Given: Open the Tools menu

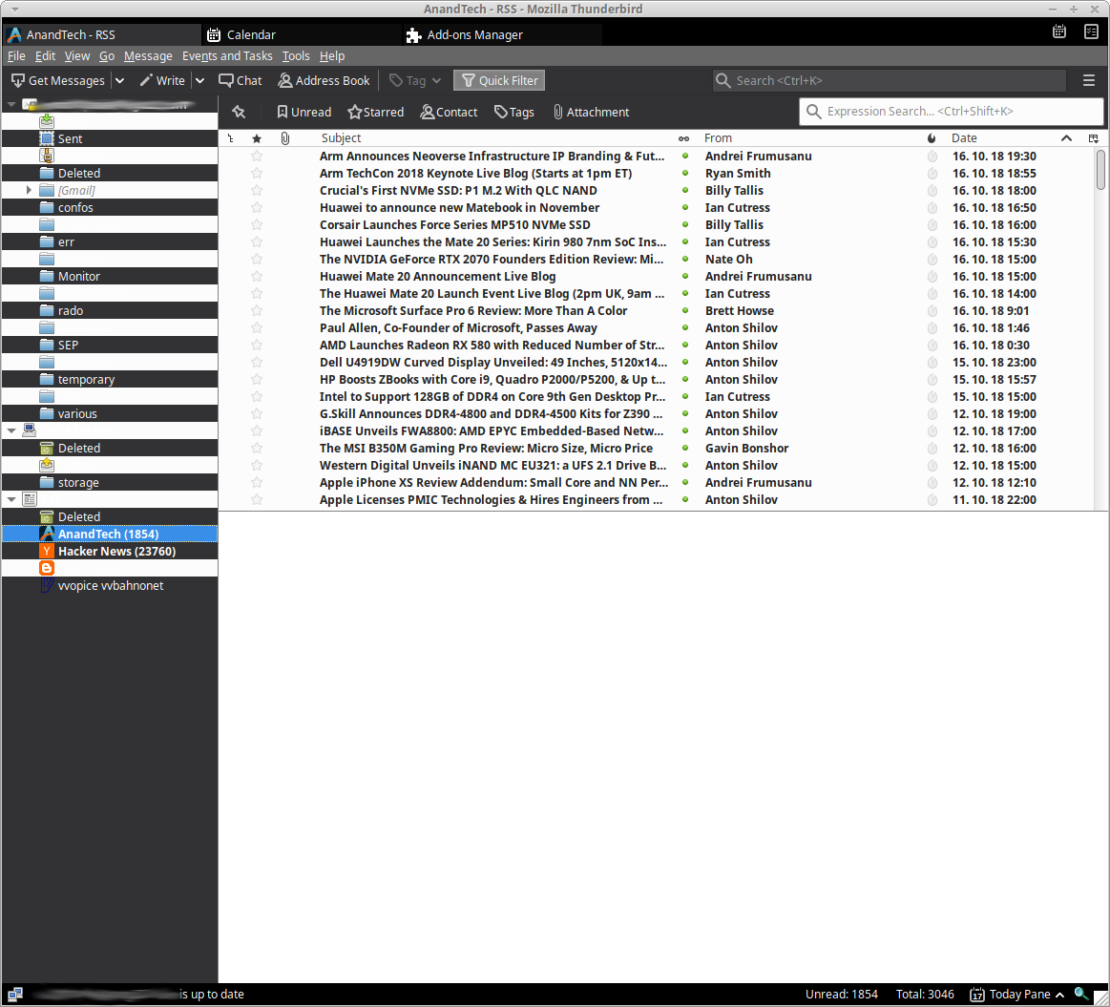Looking at the screenshot, I should [296, 56].
